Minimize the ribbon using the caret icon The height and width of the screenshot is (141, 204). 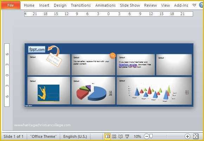click(x=194, y=5)
